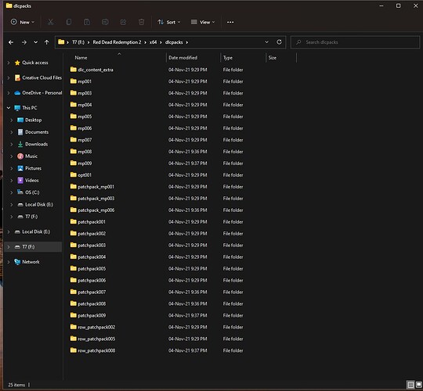Screen dimensions: 423x391
Task: Select the patchpack009 folder icon
Action: [73, 315]
